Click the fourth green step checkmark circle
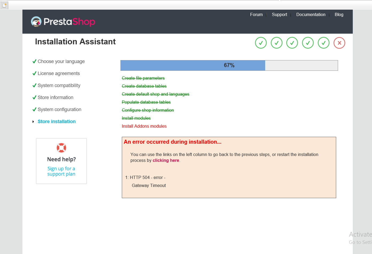 [x=308, y=43]
